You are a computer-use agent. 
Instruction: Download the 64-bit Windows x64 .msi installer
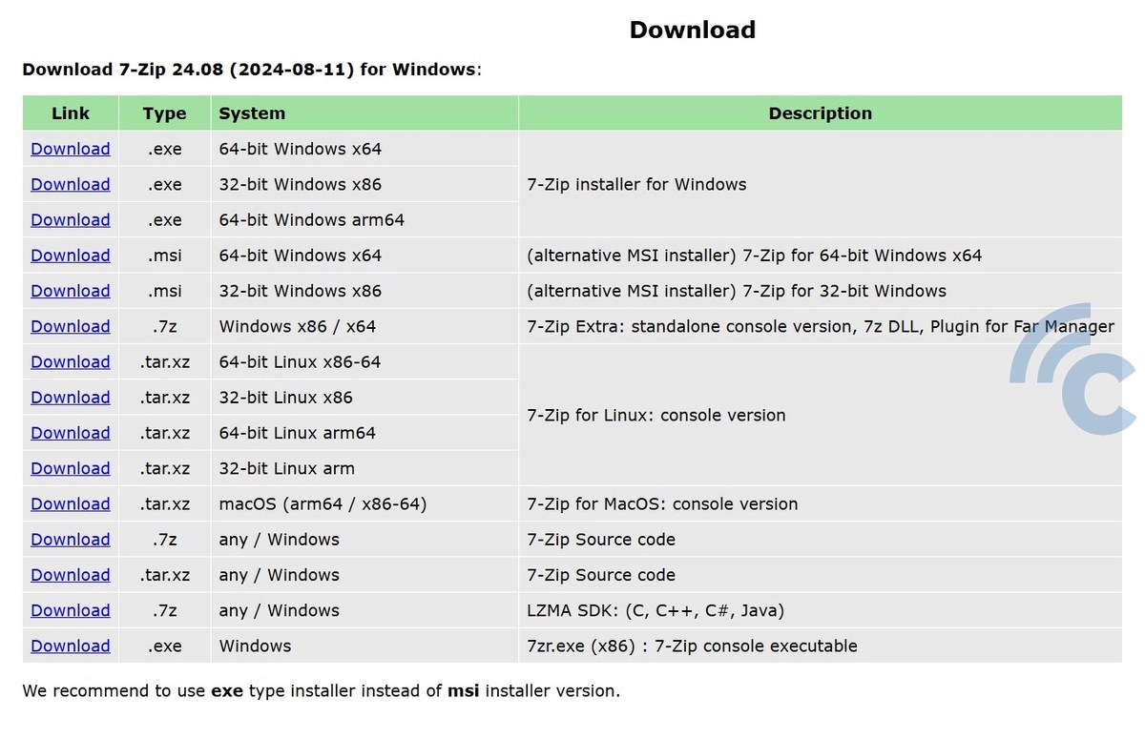click(x=71, y=256)
